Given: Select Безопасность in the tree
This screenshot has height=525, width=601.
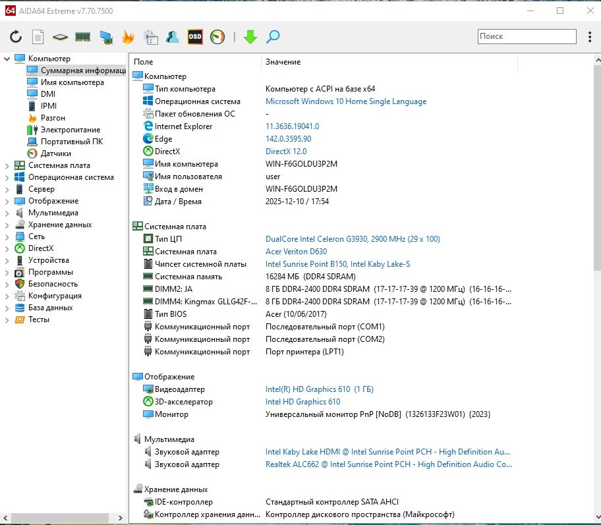Looking at the screenshot, I should point(53,284).
